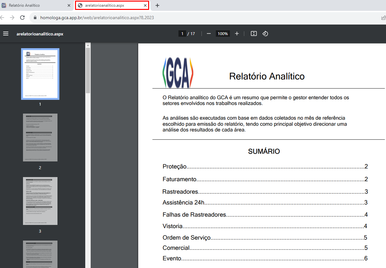
Task: Zoom out with the minus icon
Action: pyautogui.click(x=209, y=33)
